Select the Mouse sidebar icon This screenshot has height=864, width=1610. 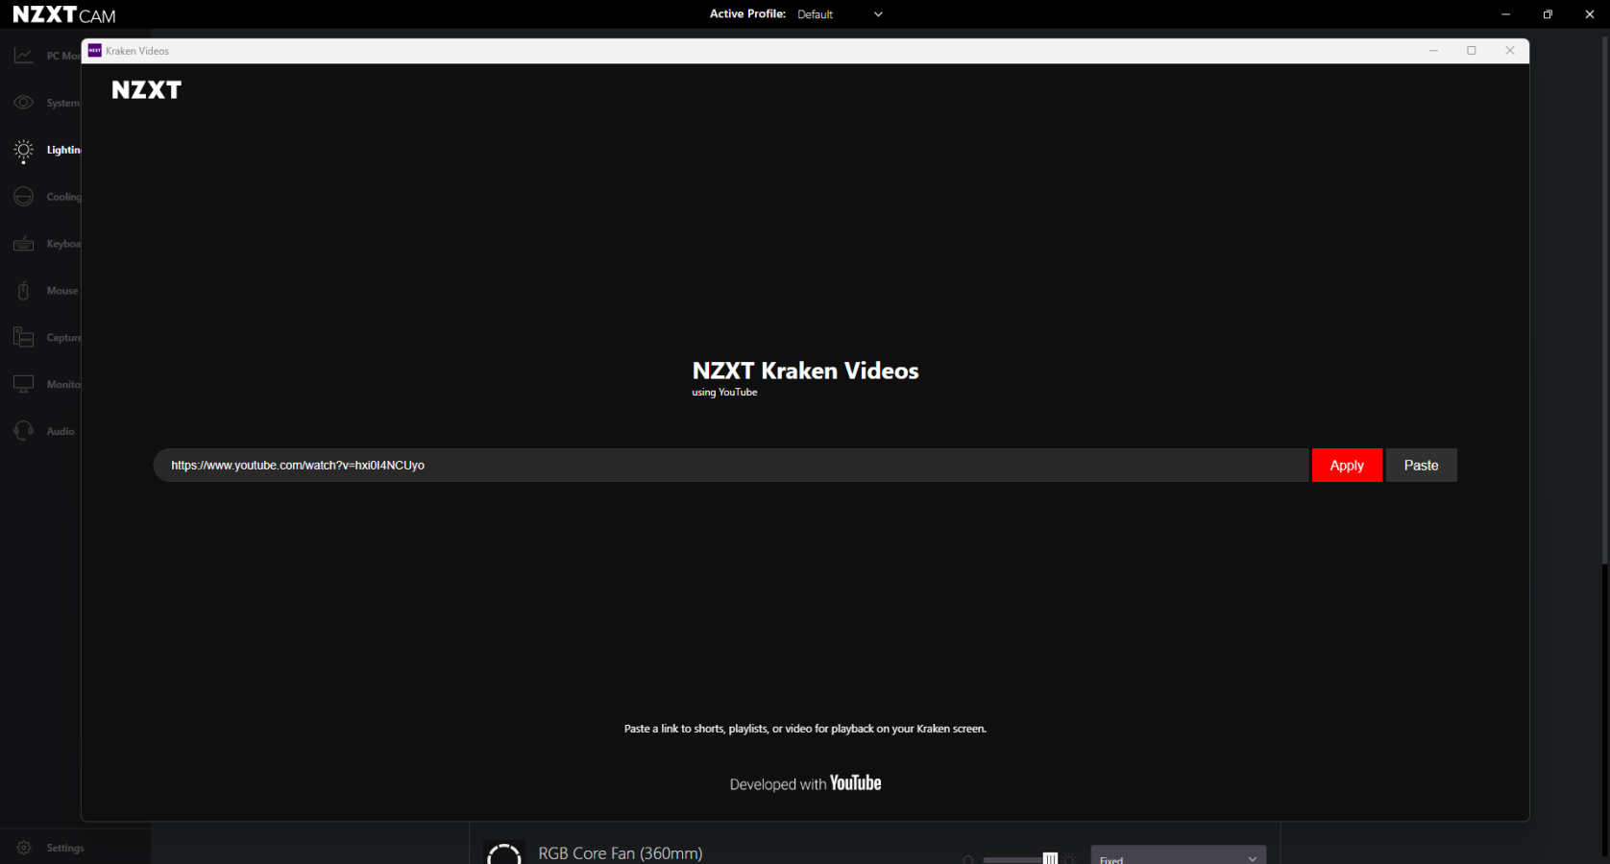24,291
